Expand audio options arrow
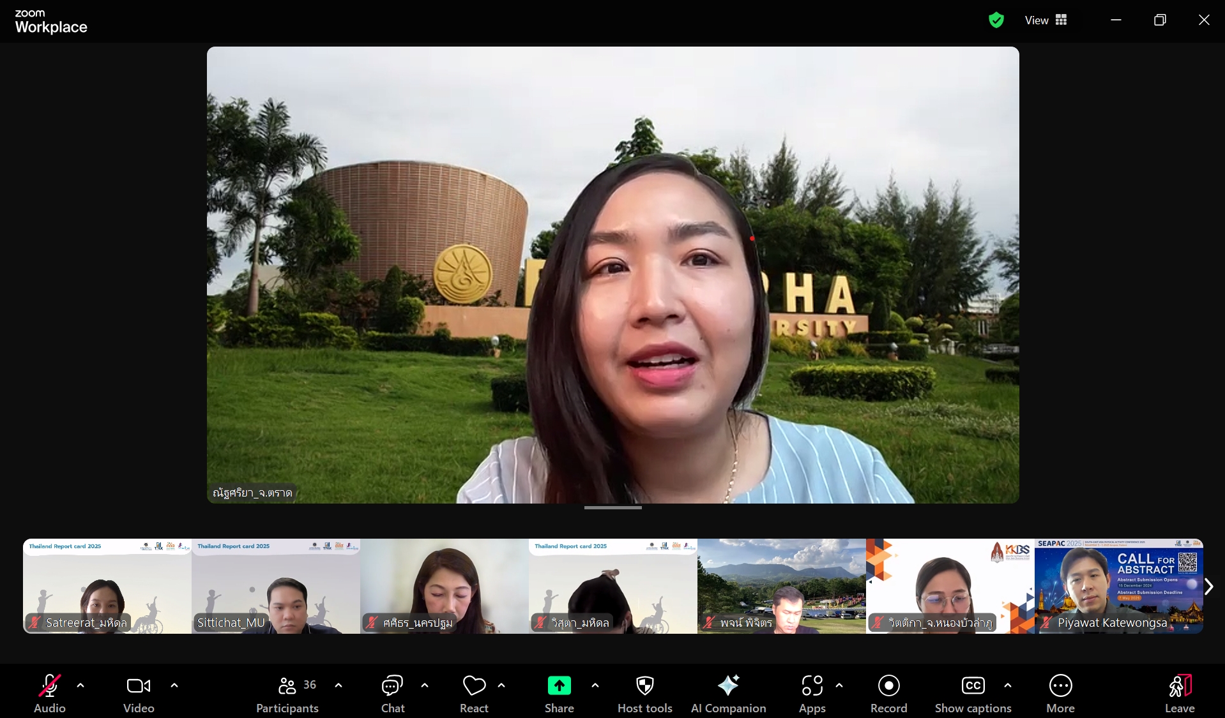This screenshot has width=1225, height=718. point(80,685)
